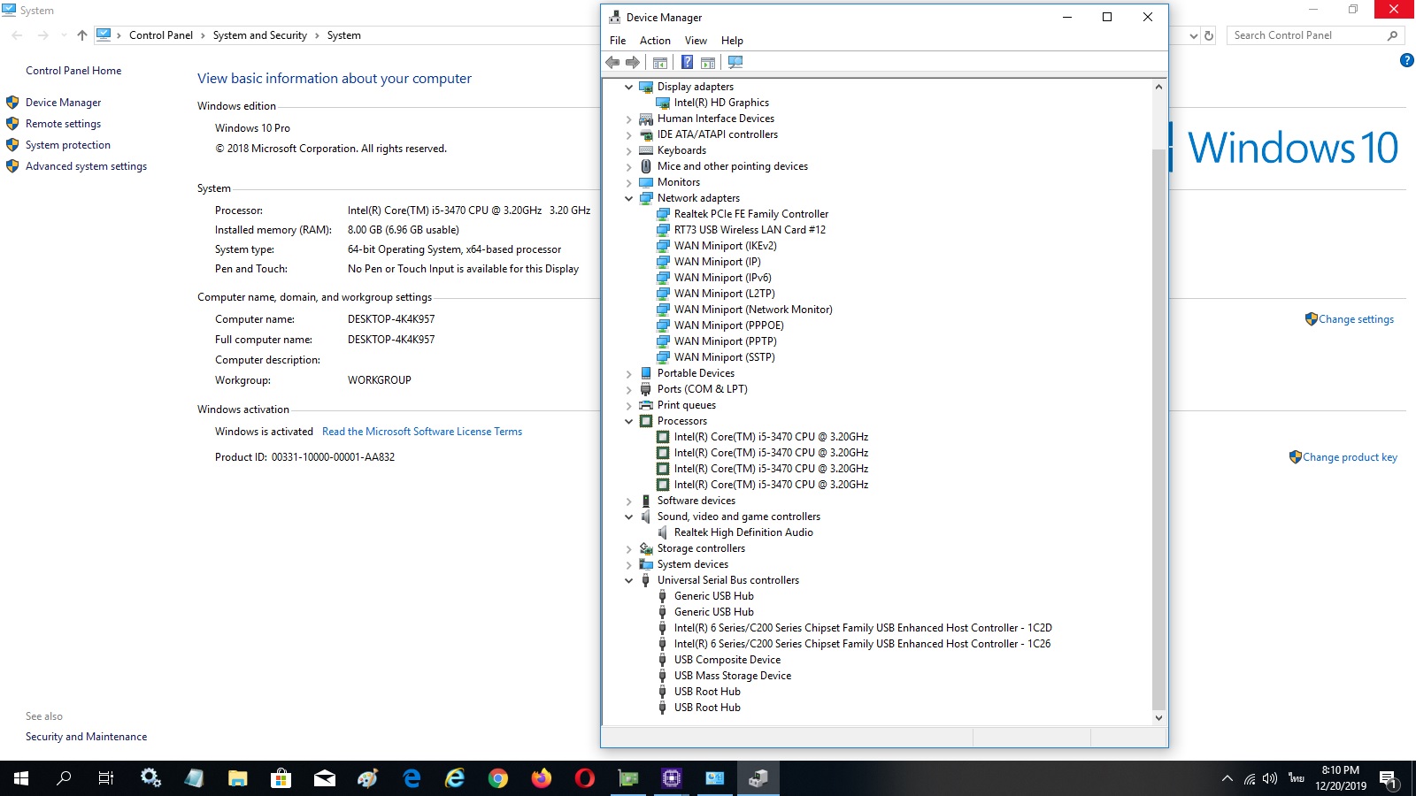1416x796 pixels.
Task: Expand the Ports (COM & LPT) node
Action: pos(629,389)
